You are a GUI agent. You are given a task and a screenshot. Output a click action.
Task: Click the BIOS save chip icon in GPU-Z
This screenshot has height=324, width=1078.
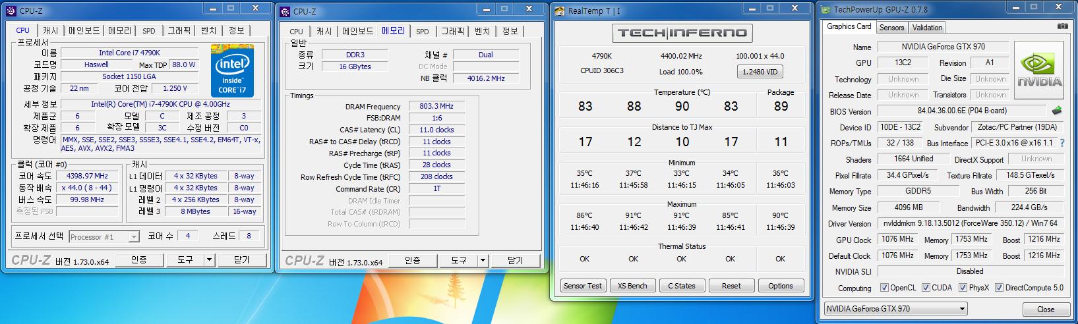(x=1057, y=111)
